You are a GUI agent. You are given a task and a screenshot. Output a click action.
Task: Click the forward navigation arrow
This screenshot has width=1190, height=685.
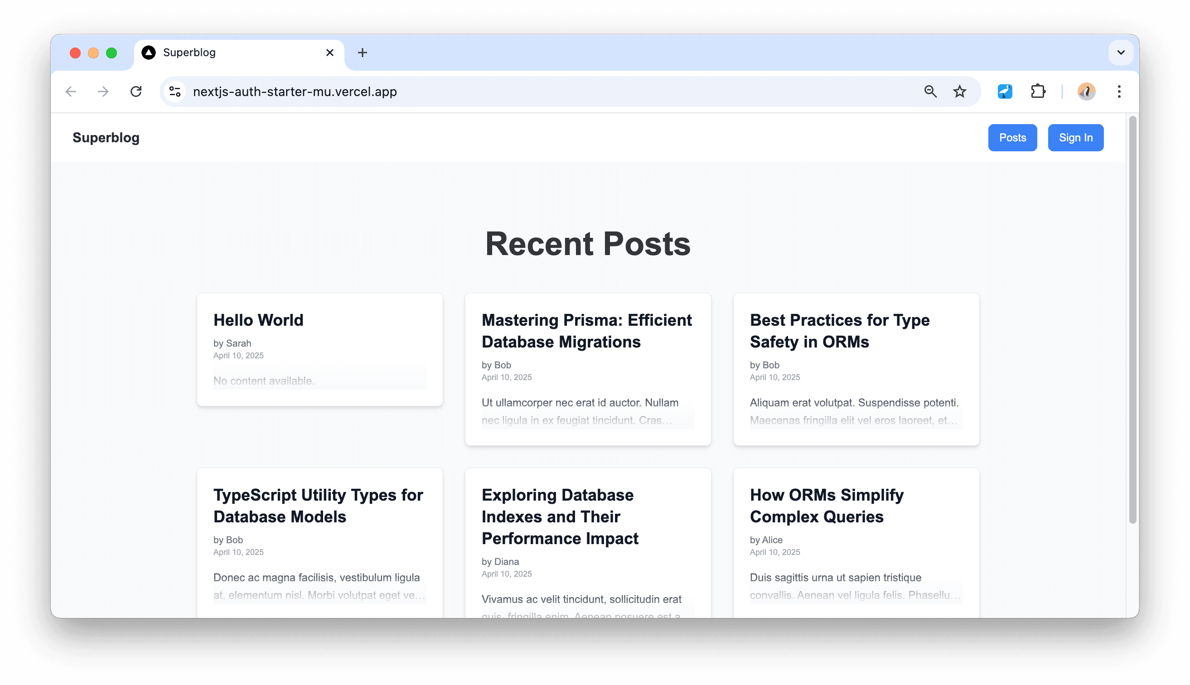tap(102, 91)
